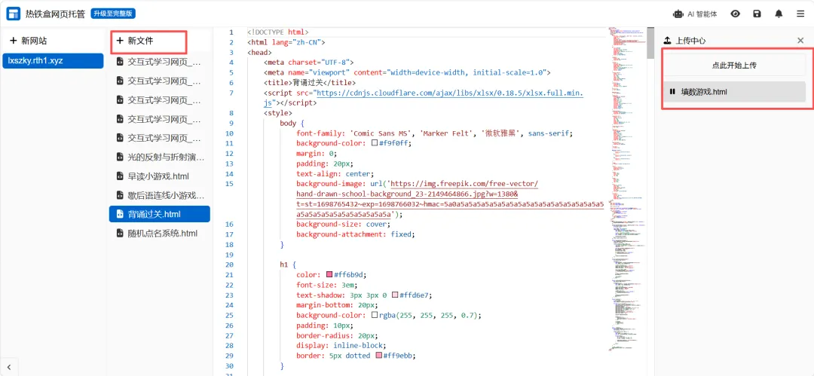The width and height of the screenshot is (814, 376).
Task: Open the notifications bell icon
Action: 779,14
